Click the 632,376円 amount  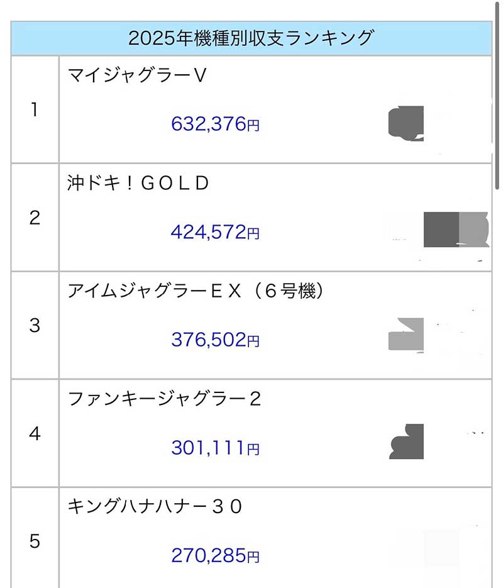click(215, 124)
